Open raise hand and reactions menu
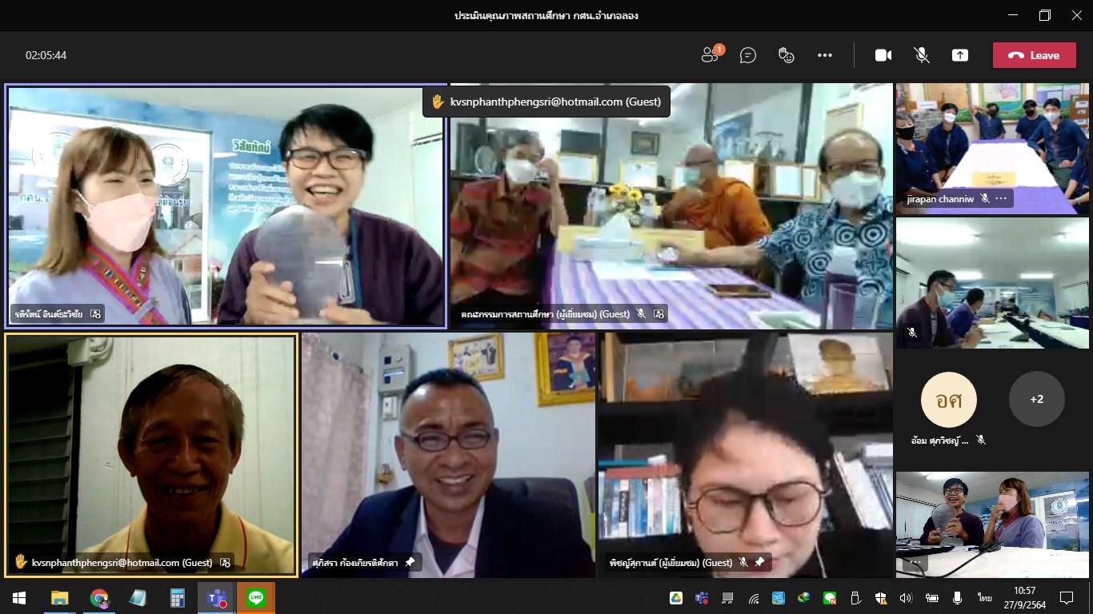Image resolution: width=1093 pixels, height=614 pixels. (787, 55)
